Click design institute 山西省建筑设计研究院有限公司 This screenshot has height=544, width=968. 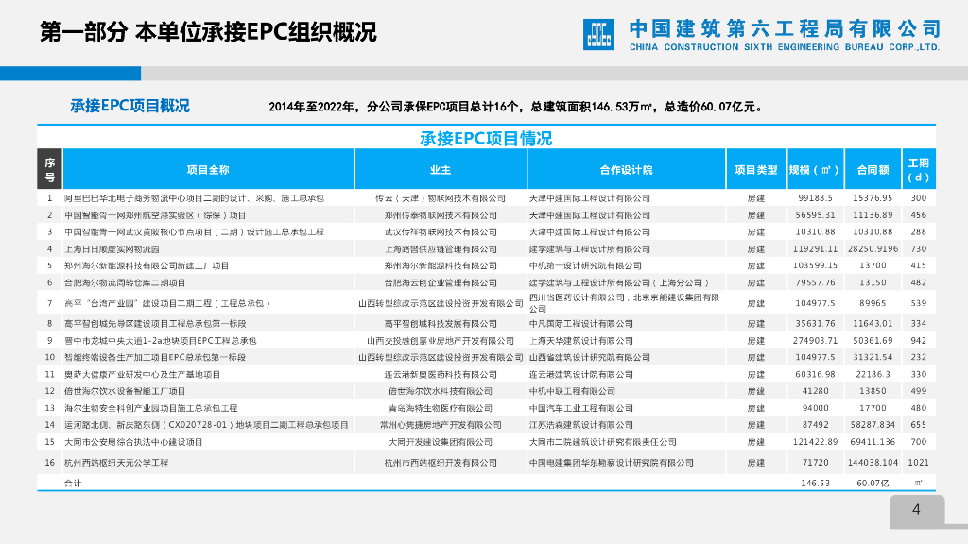[x=590, y=357]
